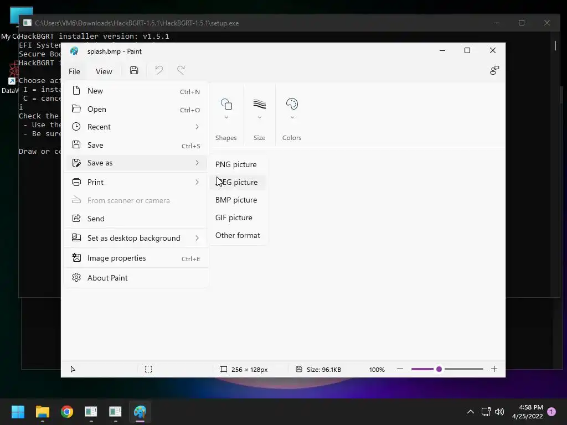Choose Open from the File menu

tap(136, 109)
